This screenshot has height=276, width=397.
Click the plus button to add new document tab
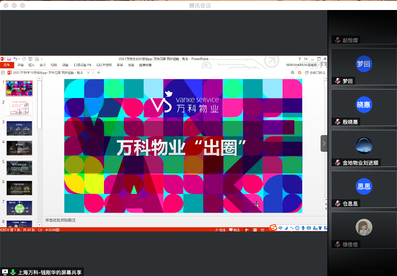pos(99,73)
